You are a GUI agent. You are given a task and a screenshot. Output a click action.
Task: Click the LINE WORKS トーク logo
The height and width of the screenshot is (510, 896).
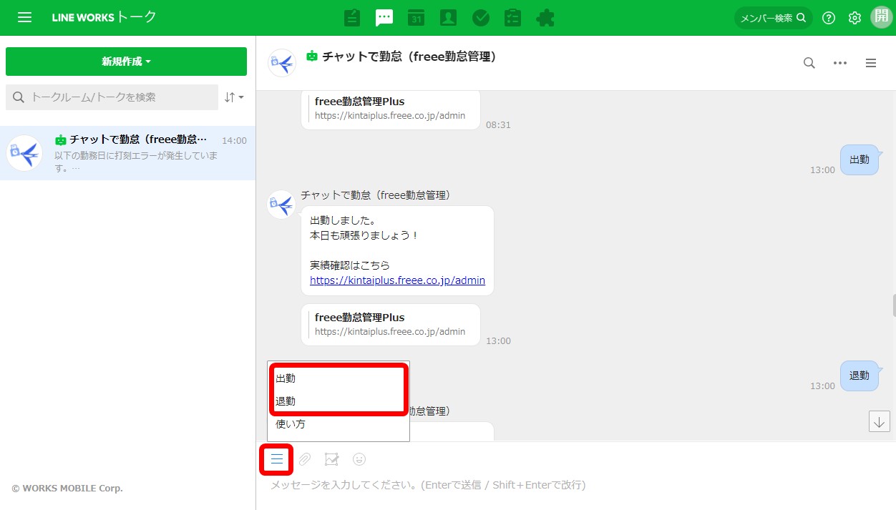tap(104, 17)
